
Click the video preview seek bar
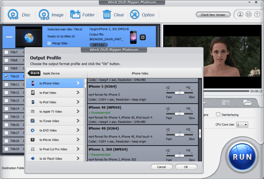coord(226,91)
